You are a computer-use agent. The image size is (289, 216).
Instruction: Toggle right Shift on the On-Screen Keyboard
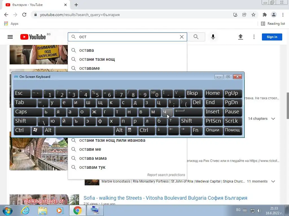click(x=191, y=121)
